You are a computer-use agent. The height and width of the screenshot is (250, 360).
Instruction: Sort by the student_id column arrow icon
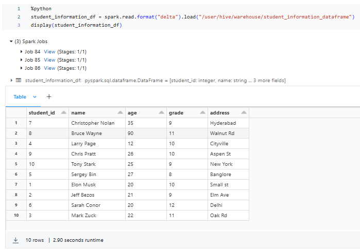pyautogui.click(x=63, y=112)
